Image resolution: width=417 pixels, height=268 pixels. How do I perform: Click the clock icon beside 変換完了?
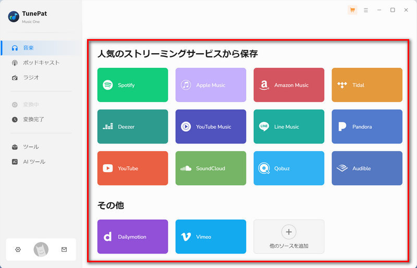tap(15, 119)
